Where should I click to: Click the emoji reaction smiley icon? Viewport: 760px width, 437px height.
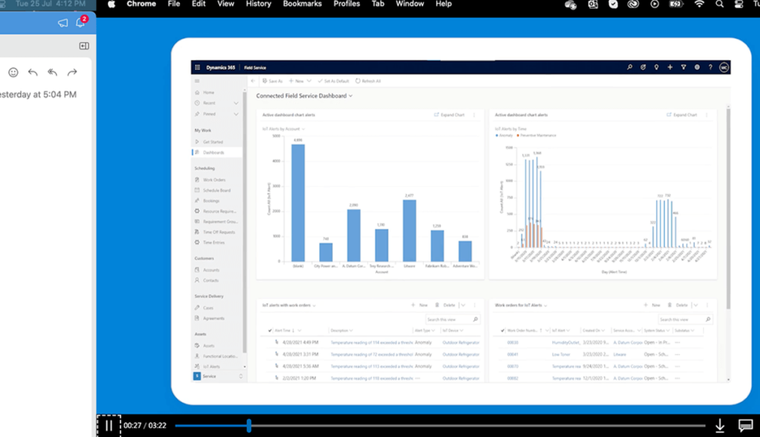coord(13,72)
